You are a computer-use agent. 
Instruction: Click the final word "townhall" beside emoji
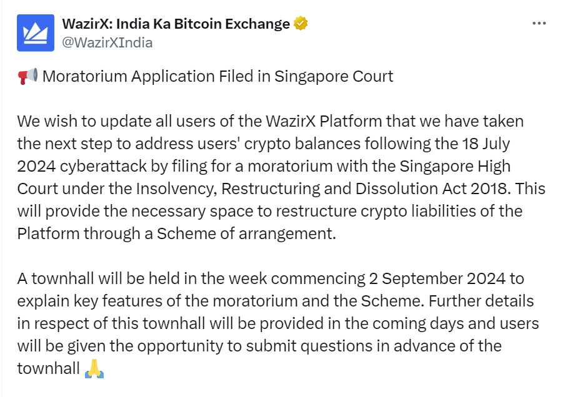tap(49, 369)
